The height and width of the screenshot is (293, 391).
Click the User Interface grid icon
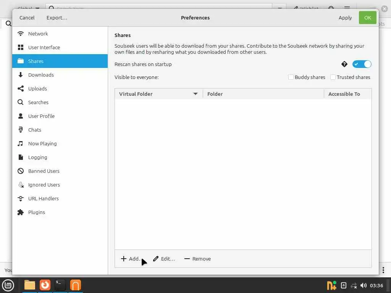point(21,47)
